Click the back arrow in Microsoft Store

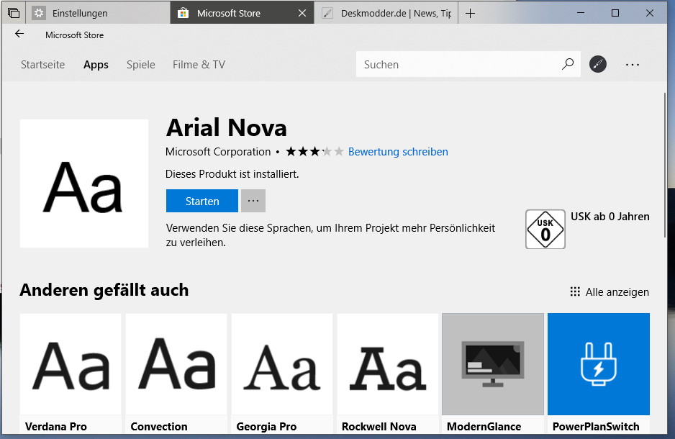point(19,34)
